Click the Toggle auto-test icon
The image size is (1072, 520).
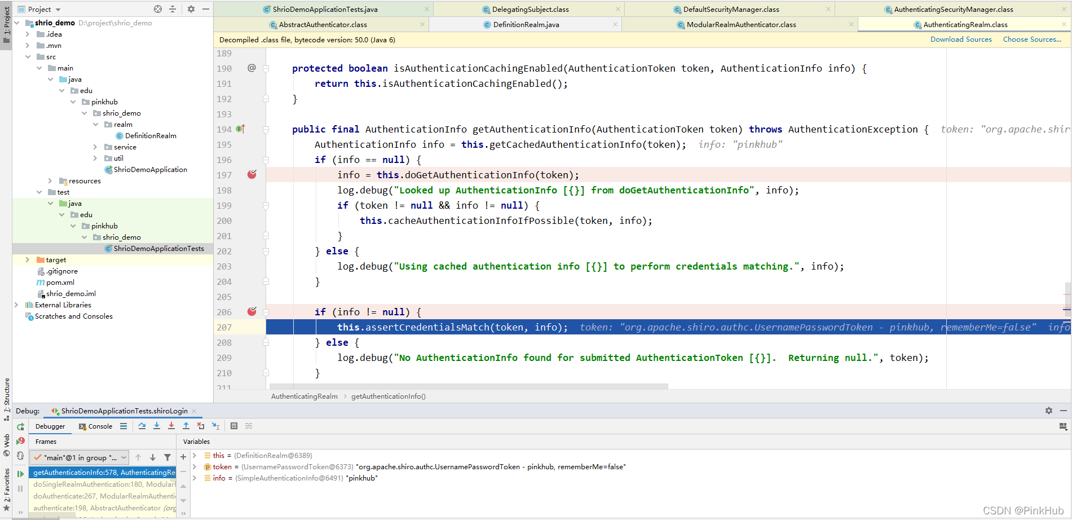(20, 456)
